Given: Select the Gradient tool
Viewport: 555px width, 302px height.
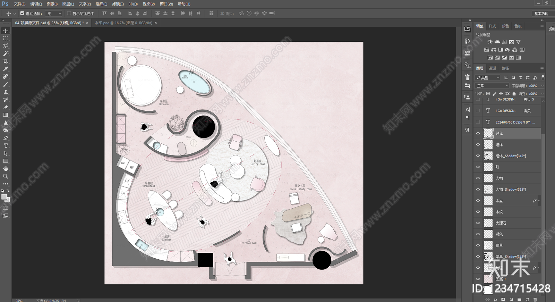Looking at the screenshot, I should [6, 115].
